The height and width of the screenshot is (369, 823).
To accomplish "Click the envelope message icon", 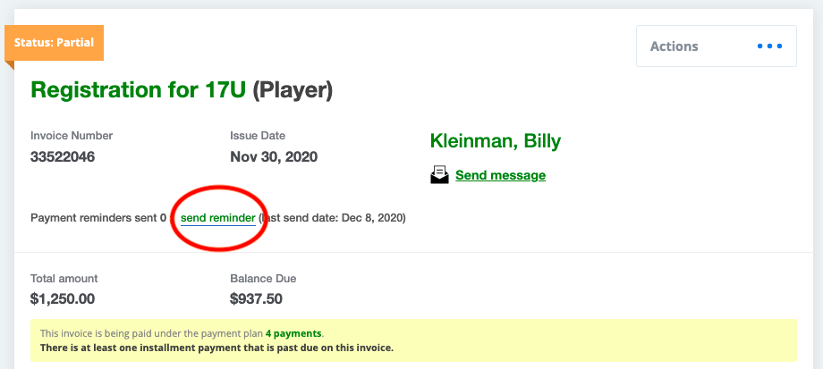I will (439, 174).
